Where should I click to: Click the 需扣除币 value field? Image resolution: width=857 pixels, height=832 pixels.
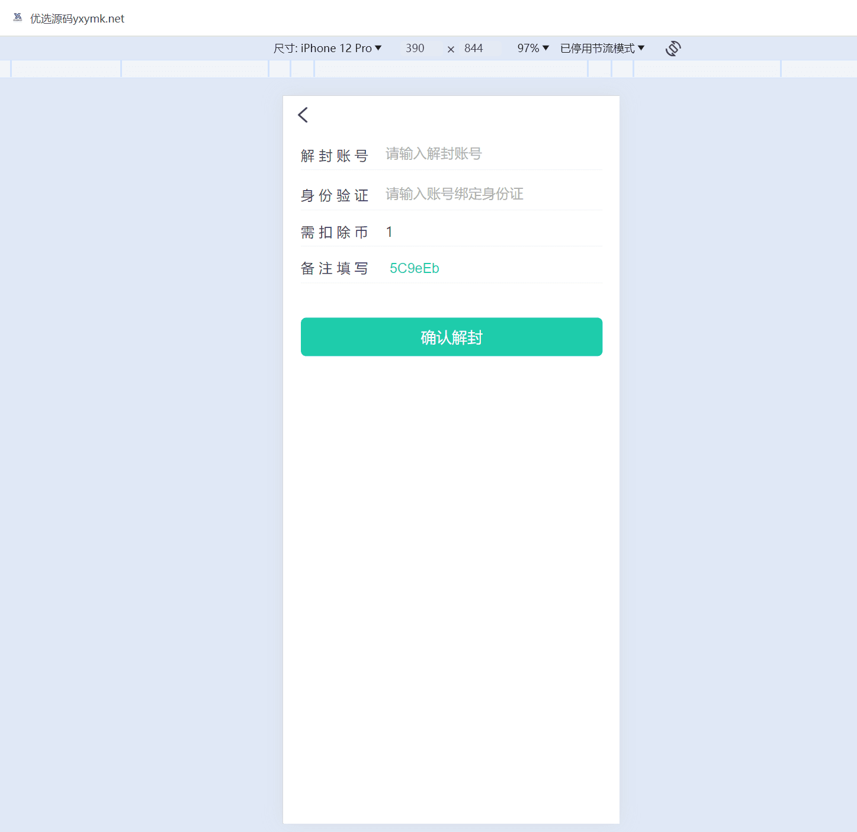tap(492, 232)
